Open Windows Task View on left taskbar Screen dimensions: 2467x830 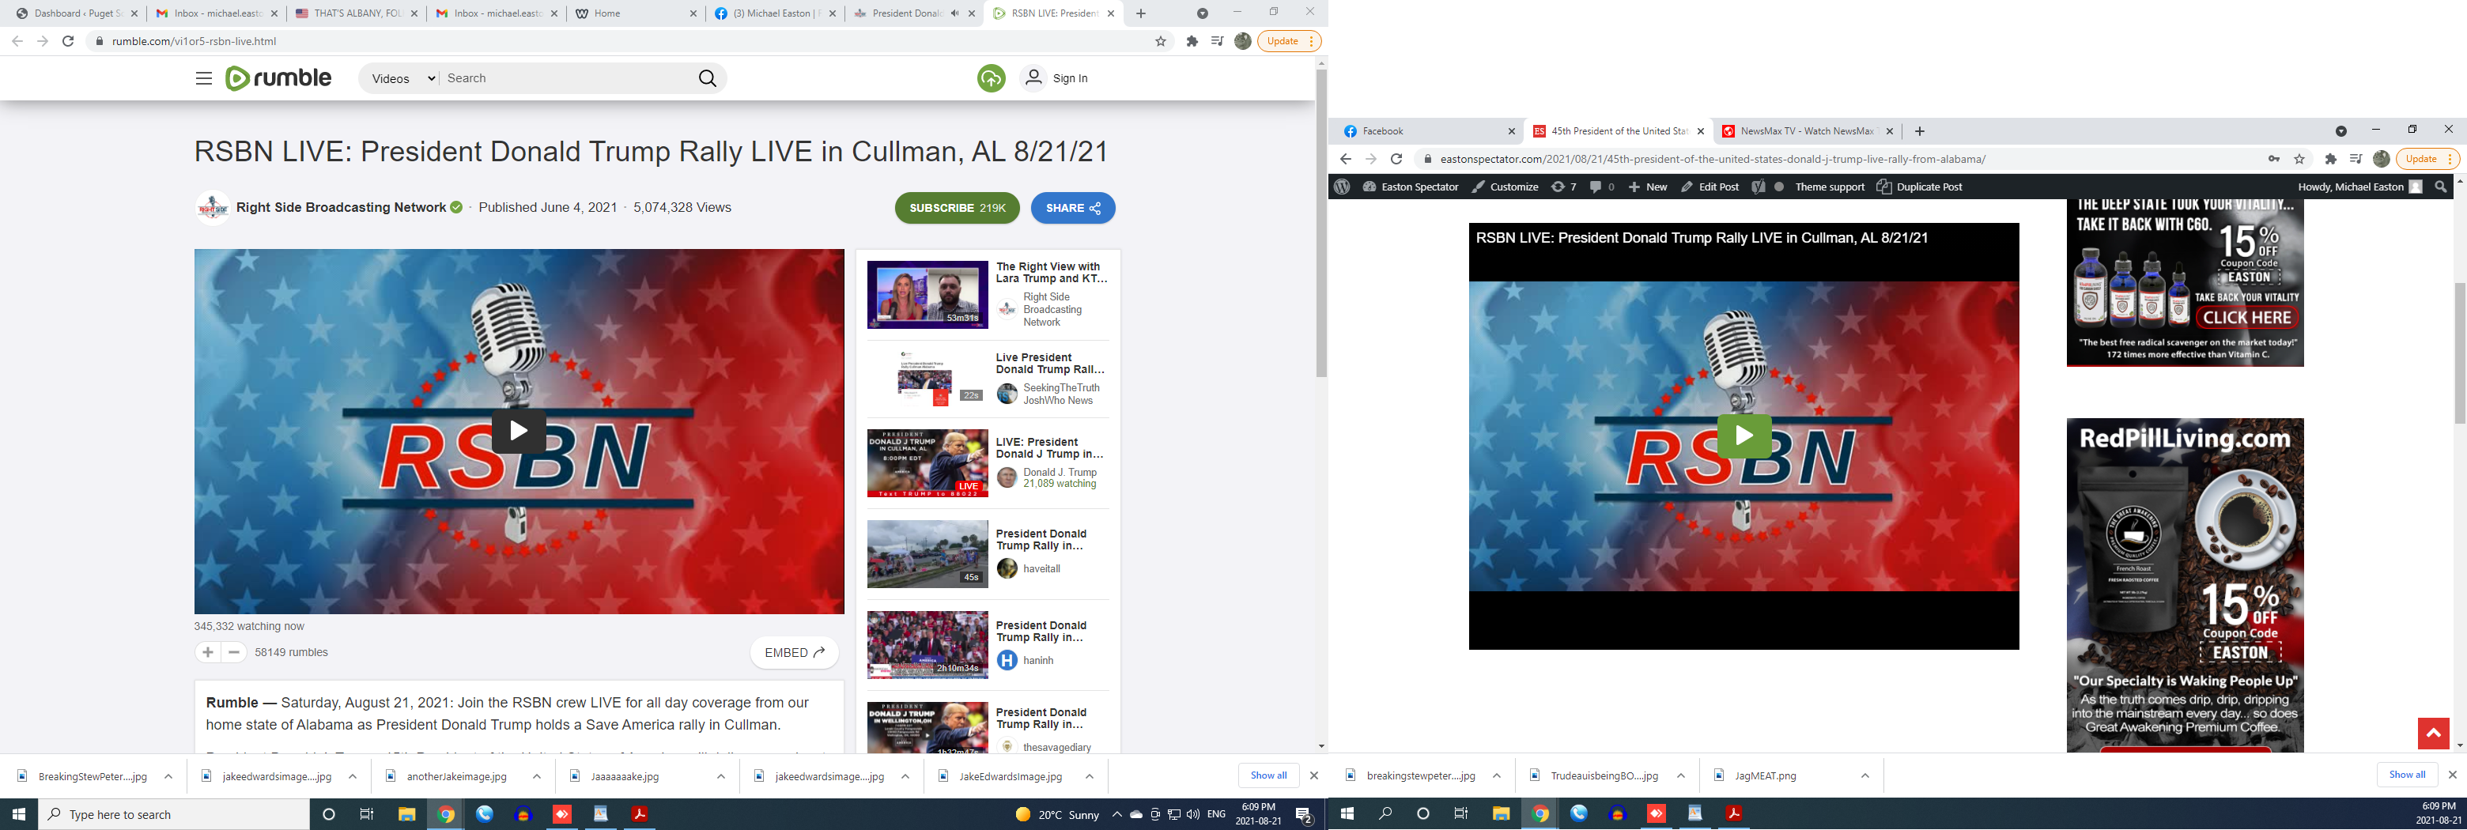(367, 813)
